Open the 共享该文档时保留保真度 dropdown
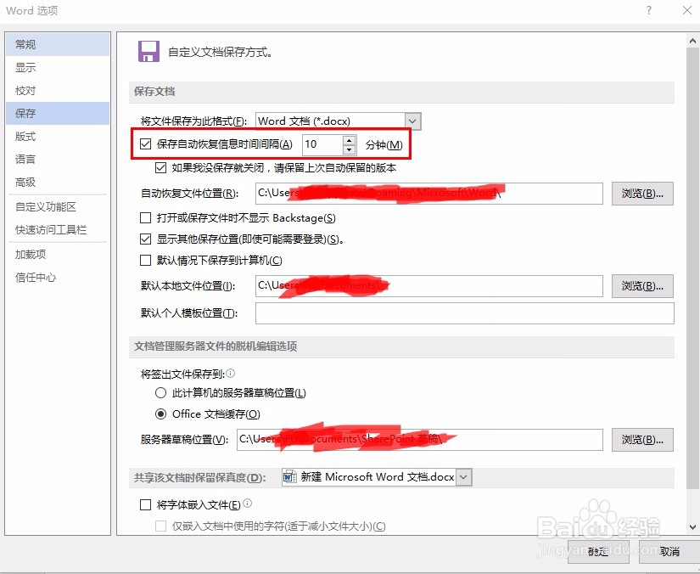Screen dimensions: 700x574 [463, 476]
